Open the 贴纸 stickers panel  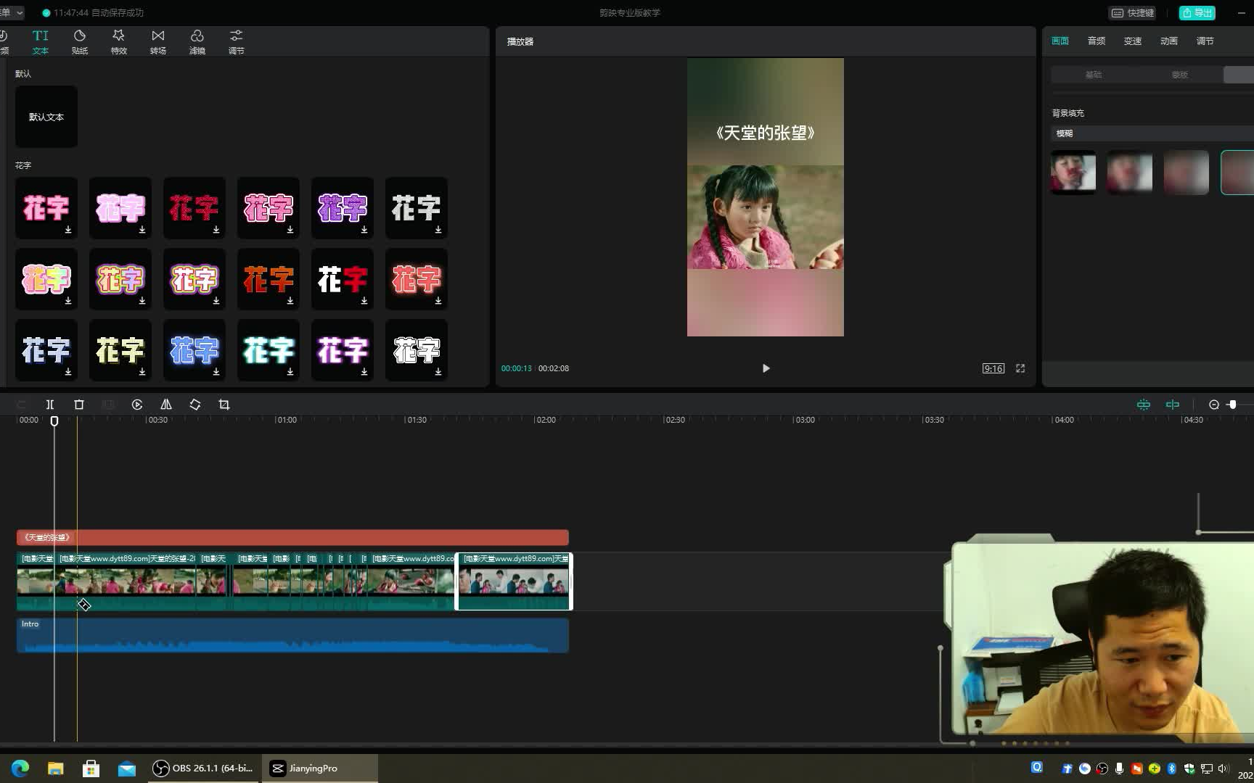coord(80,41)
